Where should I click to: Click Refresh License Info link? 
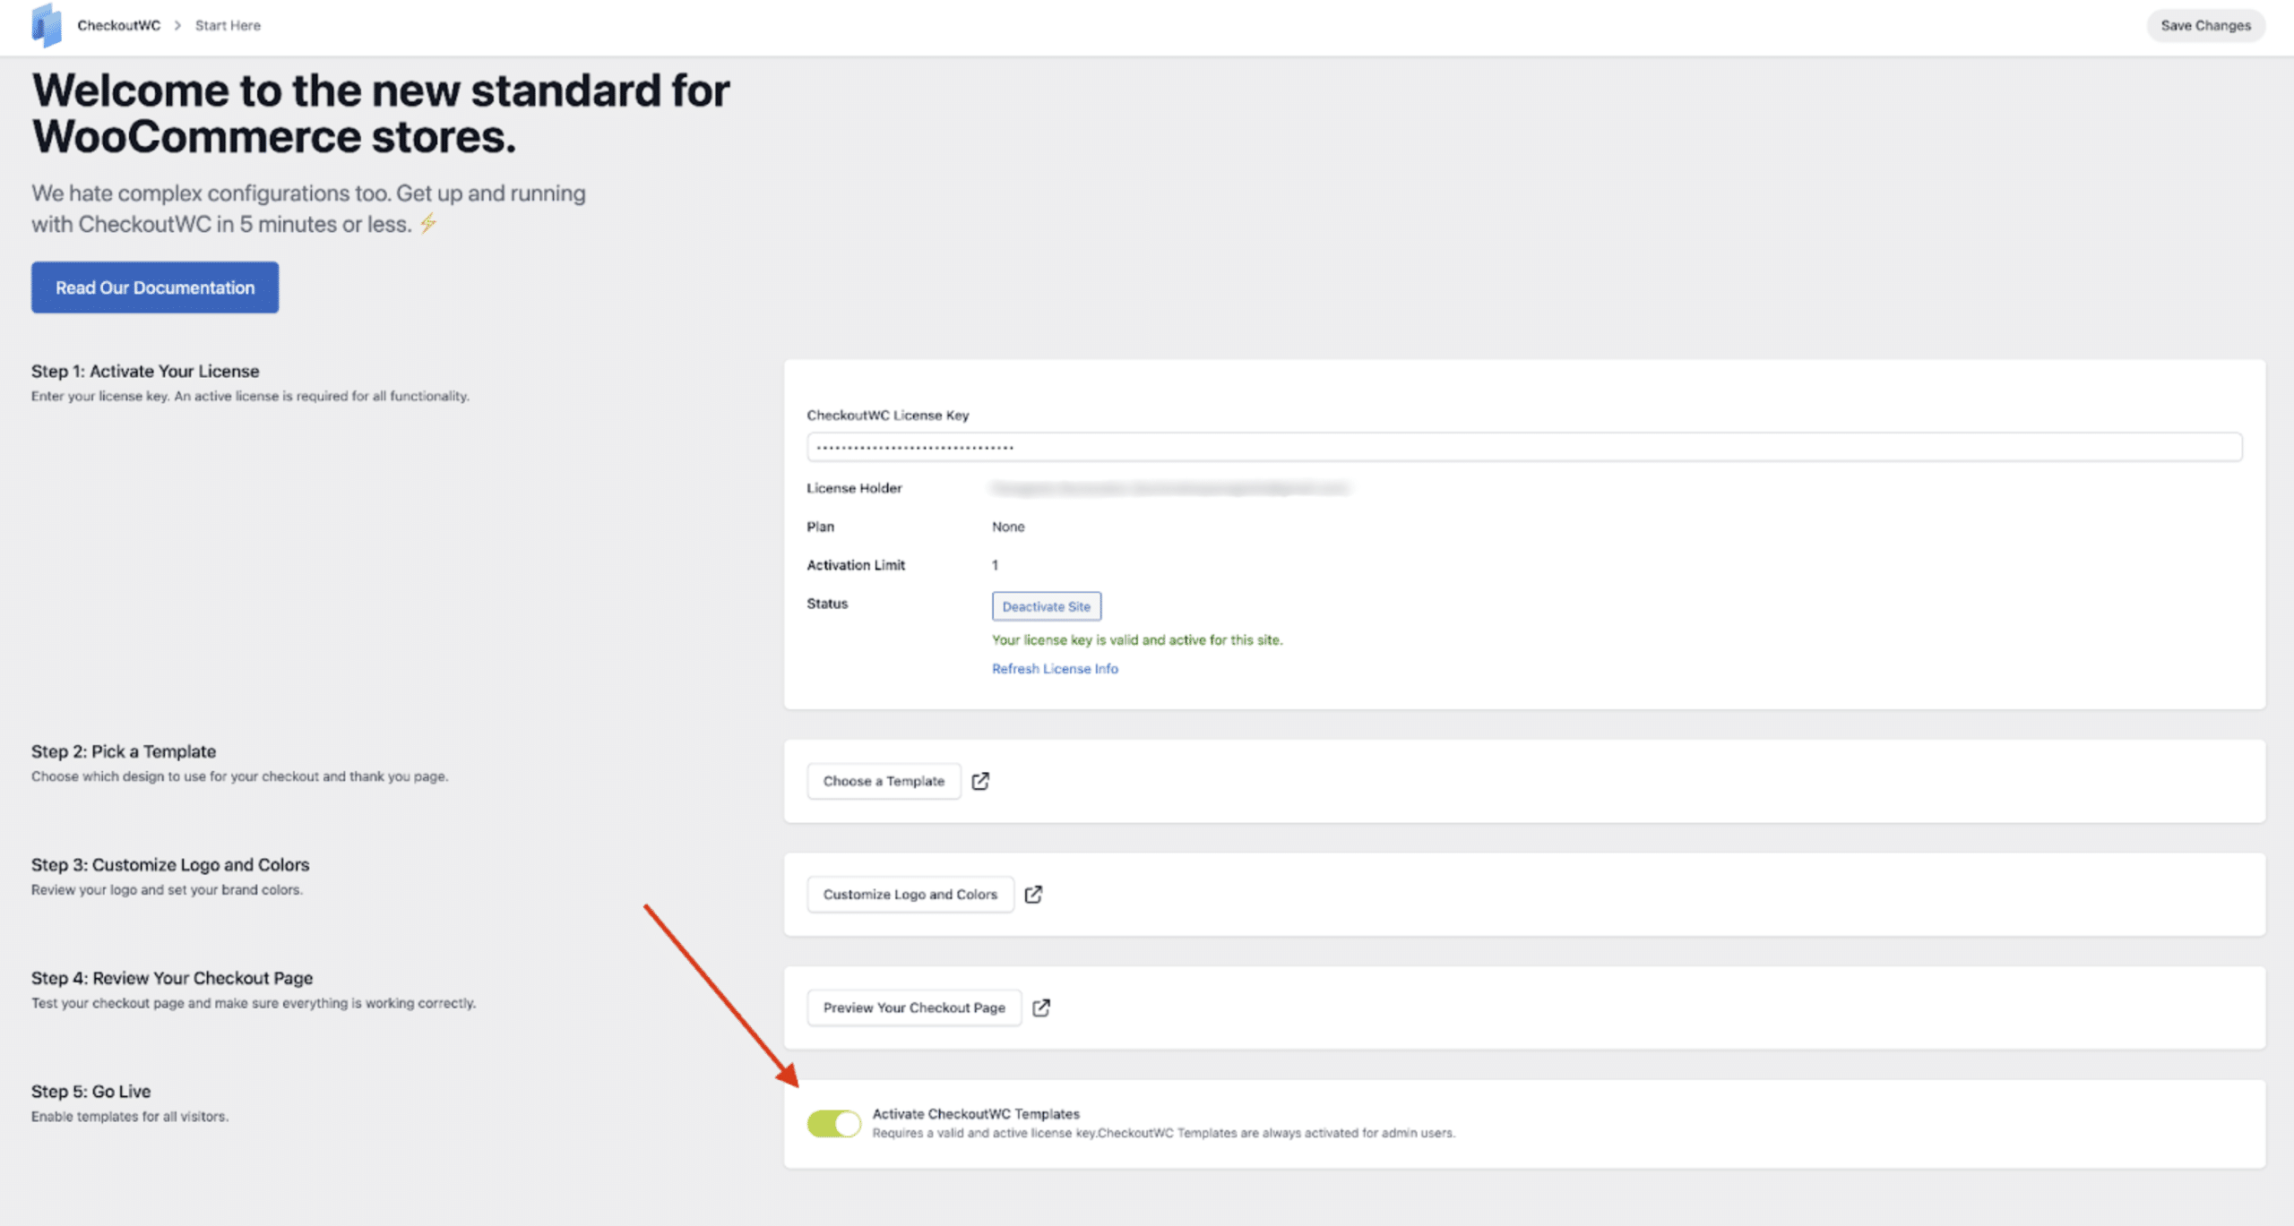click(x=1055, y=668)
